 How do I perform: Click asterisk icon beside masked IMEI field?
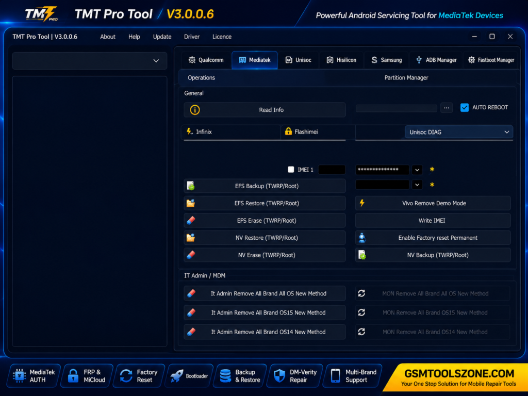point(432,169)
